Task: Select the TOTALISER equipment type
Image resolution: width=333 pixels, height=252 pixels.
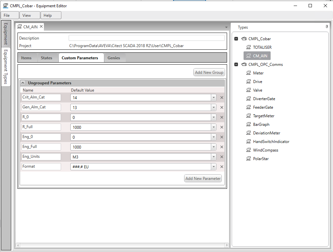Action: pos(259,47)
